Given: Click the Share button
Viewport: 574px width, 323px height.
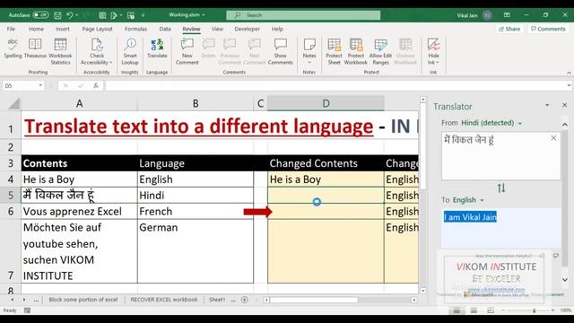Looking at the screenshot, I should click(509, 29).
